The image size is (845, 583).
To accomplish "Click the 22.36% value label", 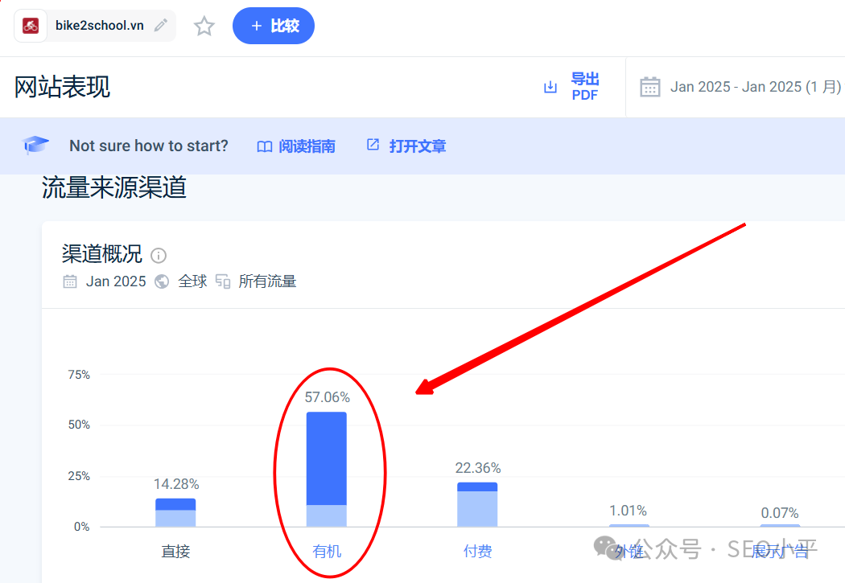I will [478, 468].
